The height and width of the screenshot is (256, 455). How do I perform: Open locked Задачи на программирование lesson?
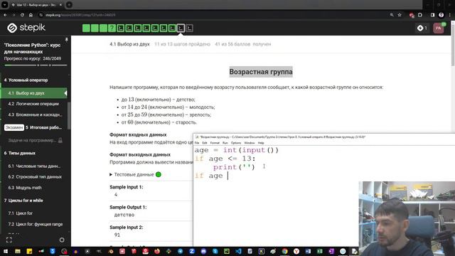point(34,141)
